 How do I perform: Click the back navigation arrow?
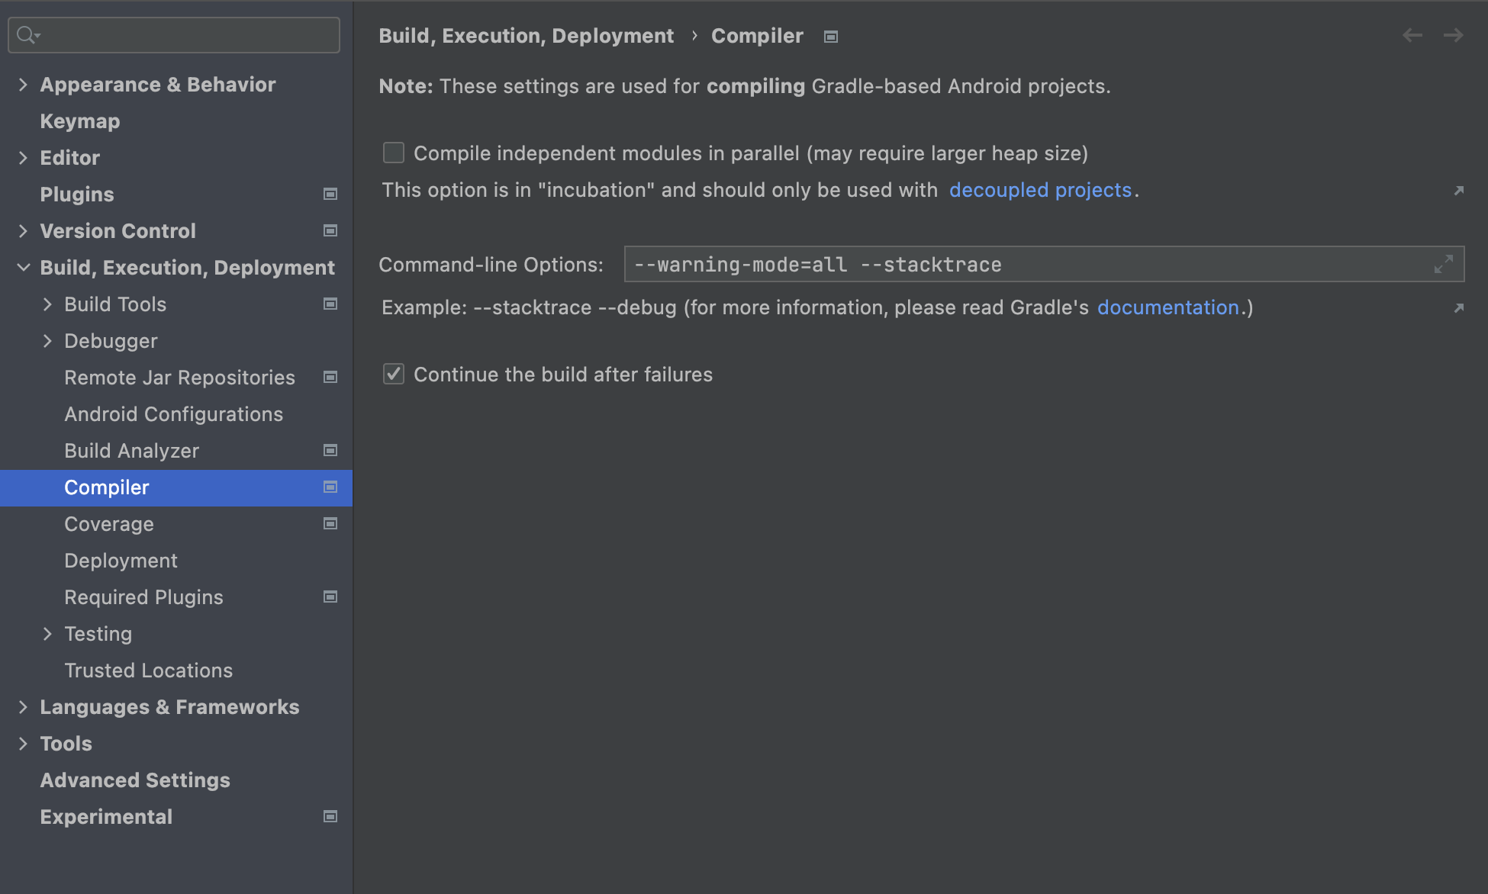click(1412, 35)
